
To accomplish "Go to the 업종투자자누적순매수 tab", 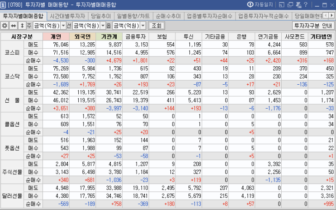I will point(264,16).
